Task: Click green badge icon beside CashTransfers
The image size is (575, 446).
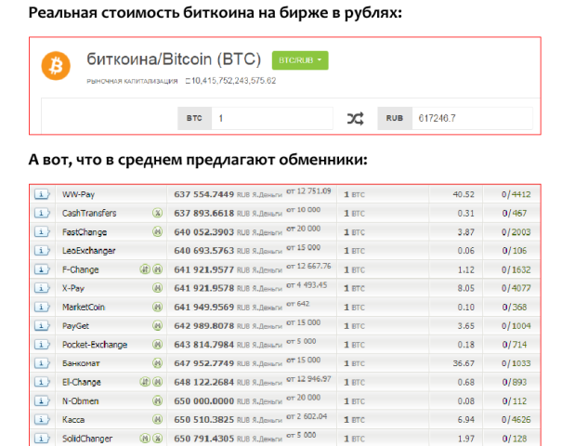Action: [157, 213]
